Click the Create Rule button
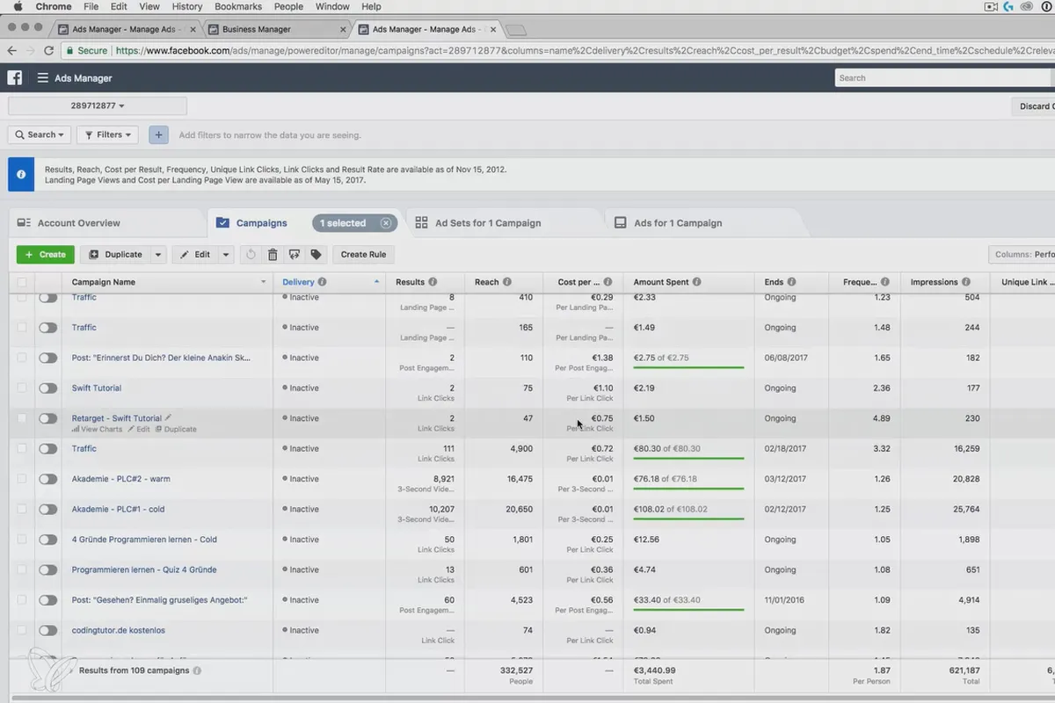1055x703 pixels. [364, 255]
